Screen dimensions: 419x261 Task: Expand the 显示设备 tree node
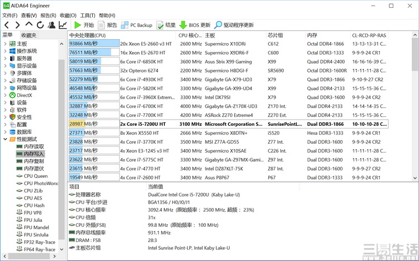[6, 65]
